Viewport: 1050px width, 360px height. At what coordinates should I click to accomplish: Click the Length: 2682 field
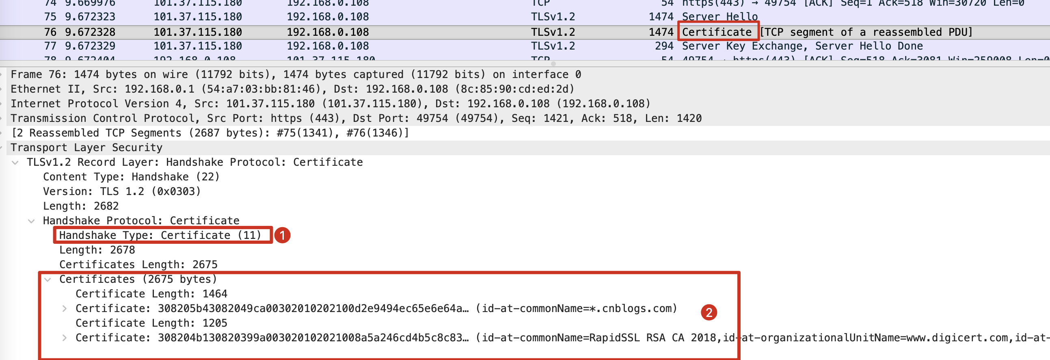pyautogui.click(x=81, y=206)
